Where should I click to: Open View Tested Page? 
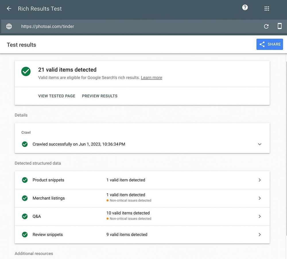pos(57,96)
